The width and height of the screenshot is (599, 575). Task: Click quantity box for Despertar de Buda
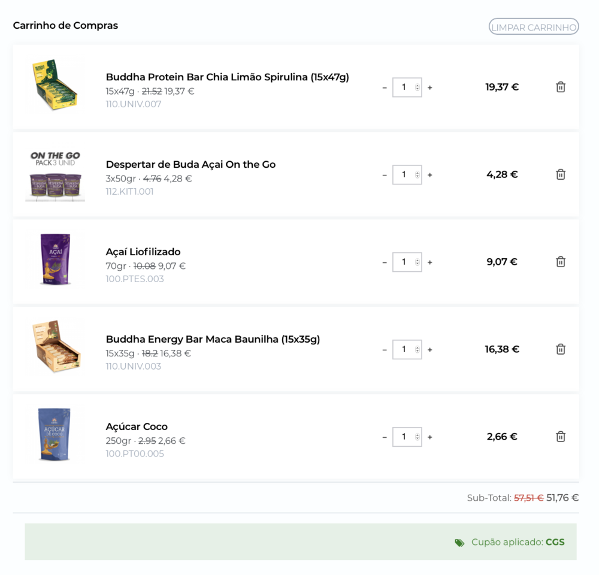click(403, 175)
